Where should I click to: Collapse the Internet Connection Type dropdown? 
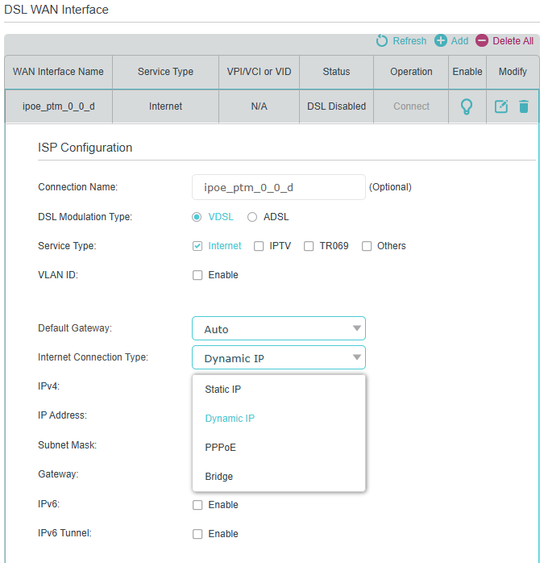point(279,357)
